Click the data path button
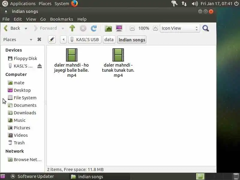Image resolution: width=240 pixels, height=180 pixels. point(109,40)
